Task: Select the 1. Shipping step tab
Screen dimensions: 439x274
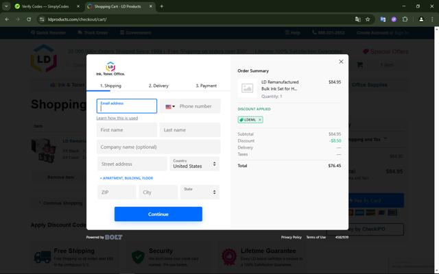Action: coord(110,86)
